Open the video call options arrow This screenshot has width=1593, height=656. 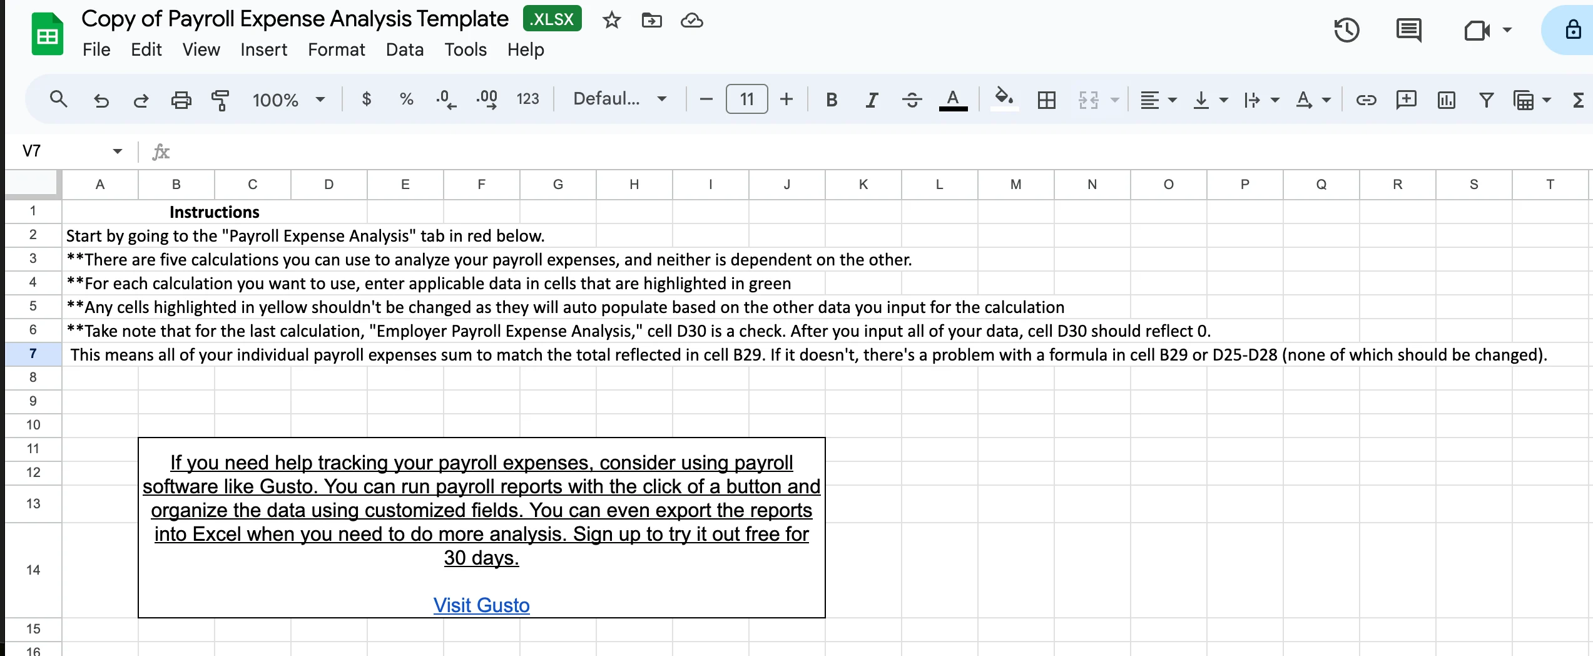coord(1507,30)
